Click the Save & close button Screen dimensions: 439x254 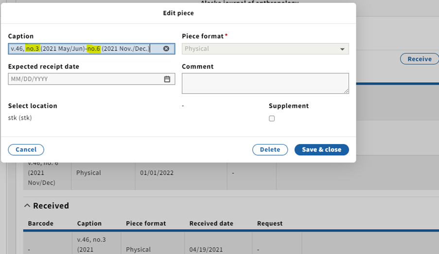(322, 150)
